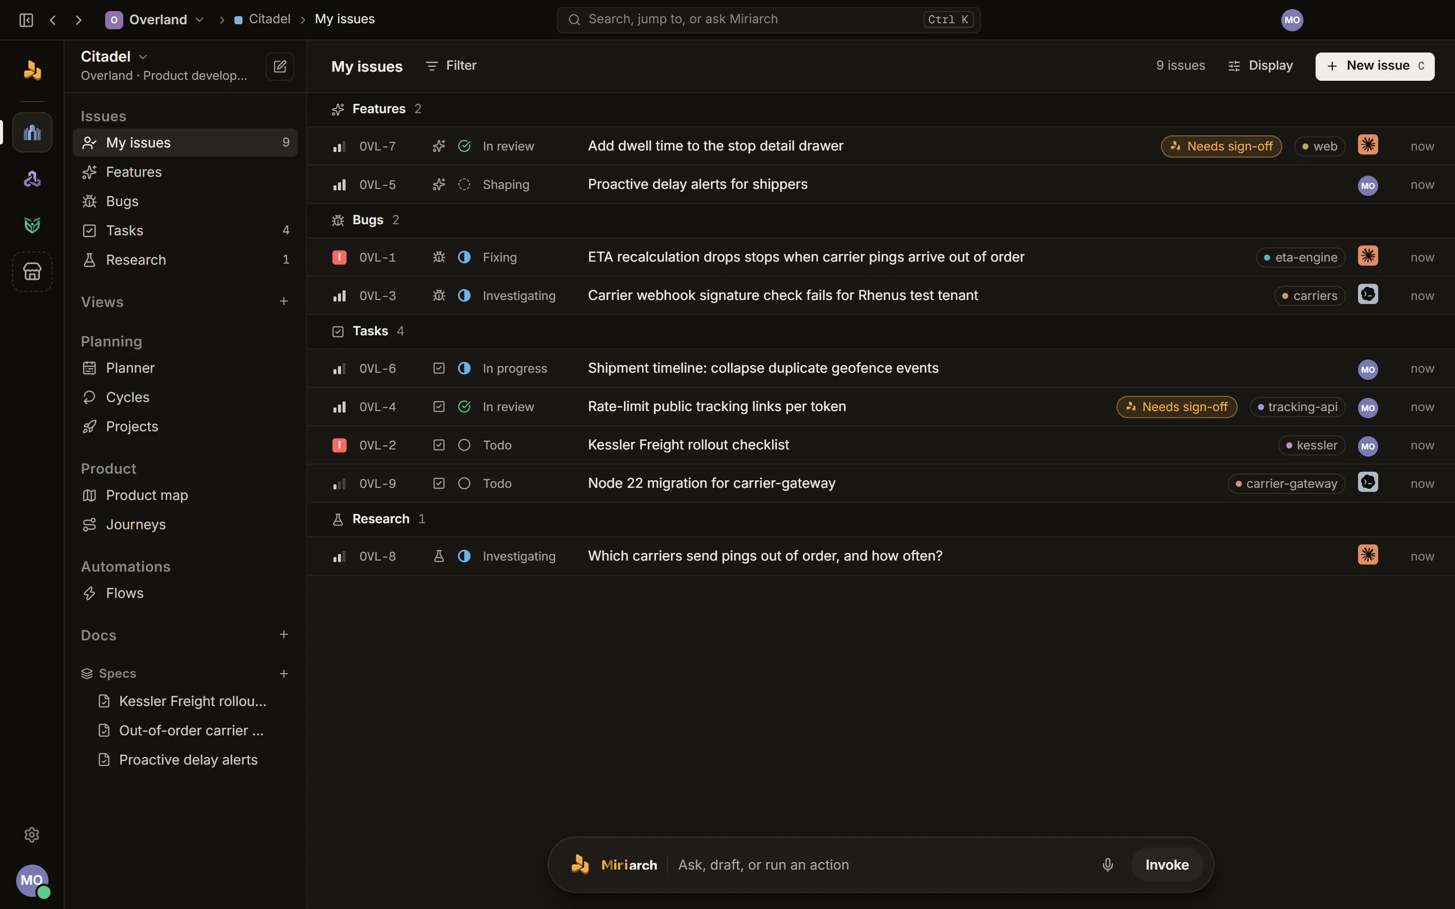This screenshot has height=909, width=1455.
Task: Click the purple workspace icon in rail
Action: [32, 178]
